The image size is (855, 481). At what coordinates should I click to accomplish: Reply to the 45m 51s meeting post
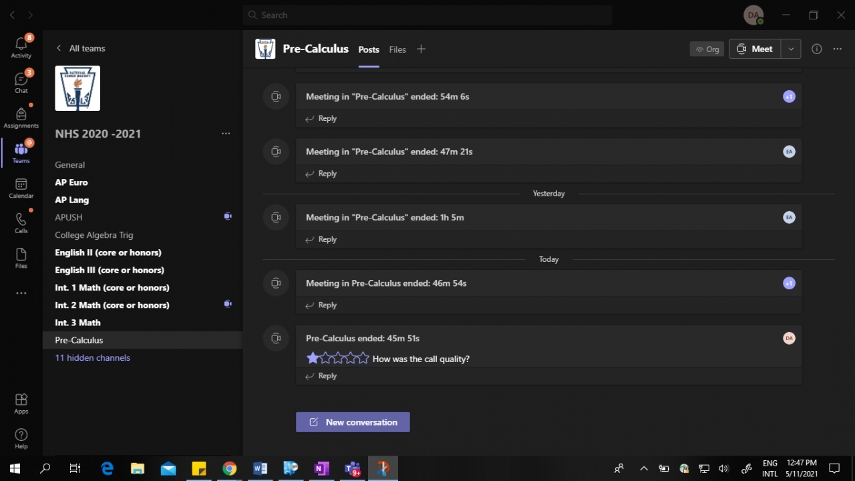321,375
